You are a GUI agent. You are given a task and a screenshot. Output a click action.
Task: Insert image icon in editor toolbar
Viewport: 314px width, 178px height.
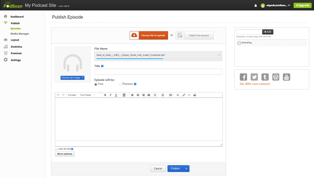pyautogui.click(x=195, y=95)
